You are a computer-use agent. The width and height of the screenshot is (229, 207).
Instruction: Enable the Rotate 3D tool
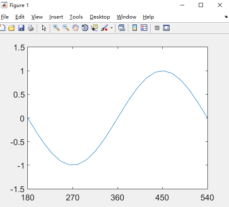coord(85,28)
